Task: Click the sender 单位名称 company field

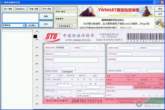Action: click(x=61, y=54)
